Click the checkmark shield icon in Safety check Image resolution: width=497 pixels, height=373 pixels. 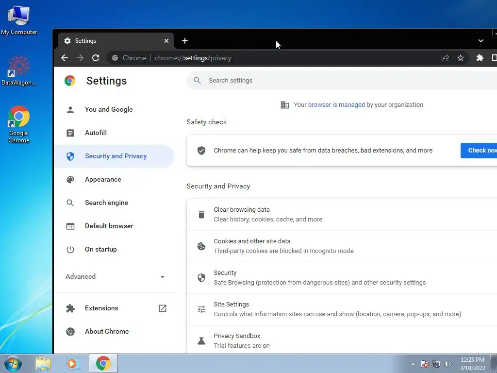[x=201, y=151]
